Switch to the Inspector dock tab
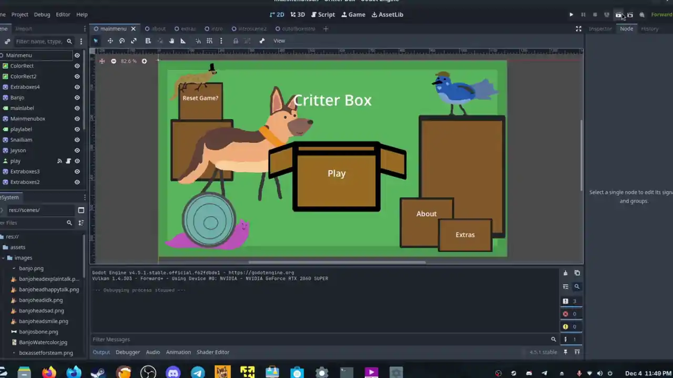673x378 pixels. pos(600,29)
